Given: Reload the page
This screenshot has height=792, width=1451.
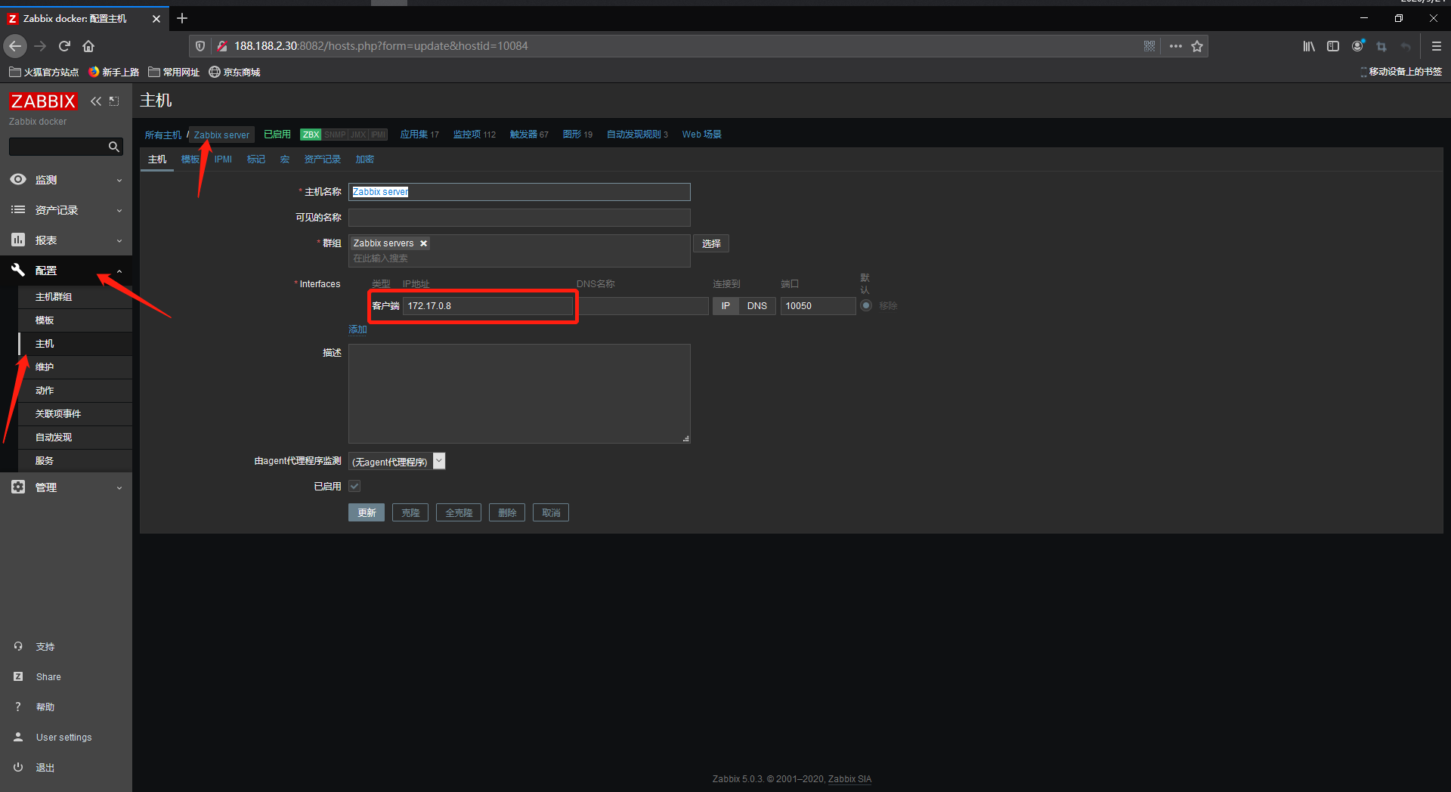Looking at the screenshot, I should 64,46.
